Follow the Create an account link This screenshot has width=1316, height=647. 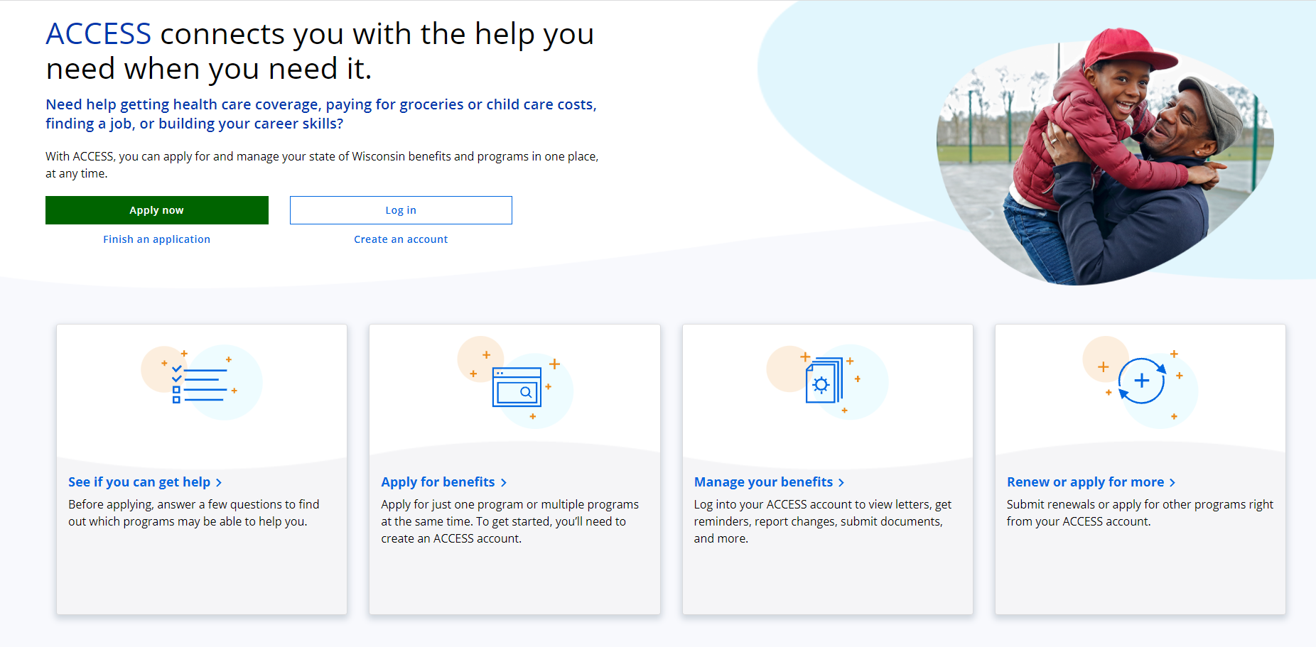[x=401, y=239]
